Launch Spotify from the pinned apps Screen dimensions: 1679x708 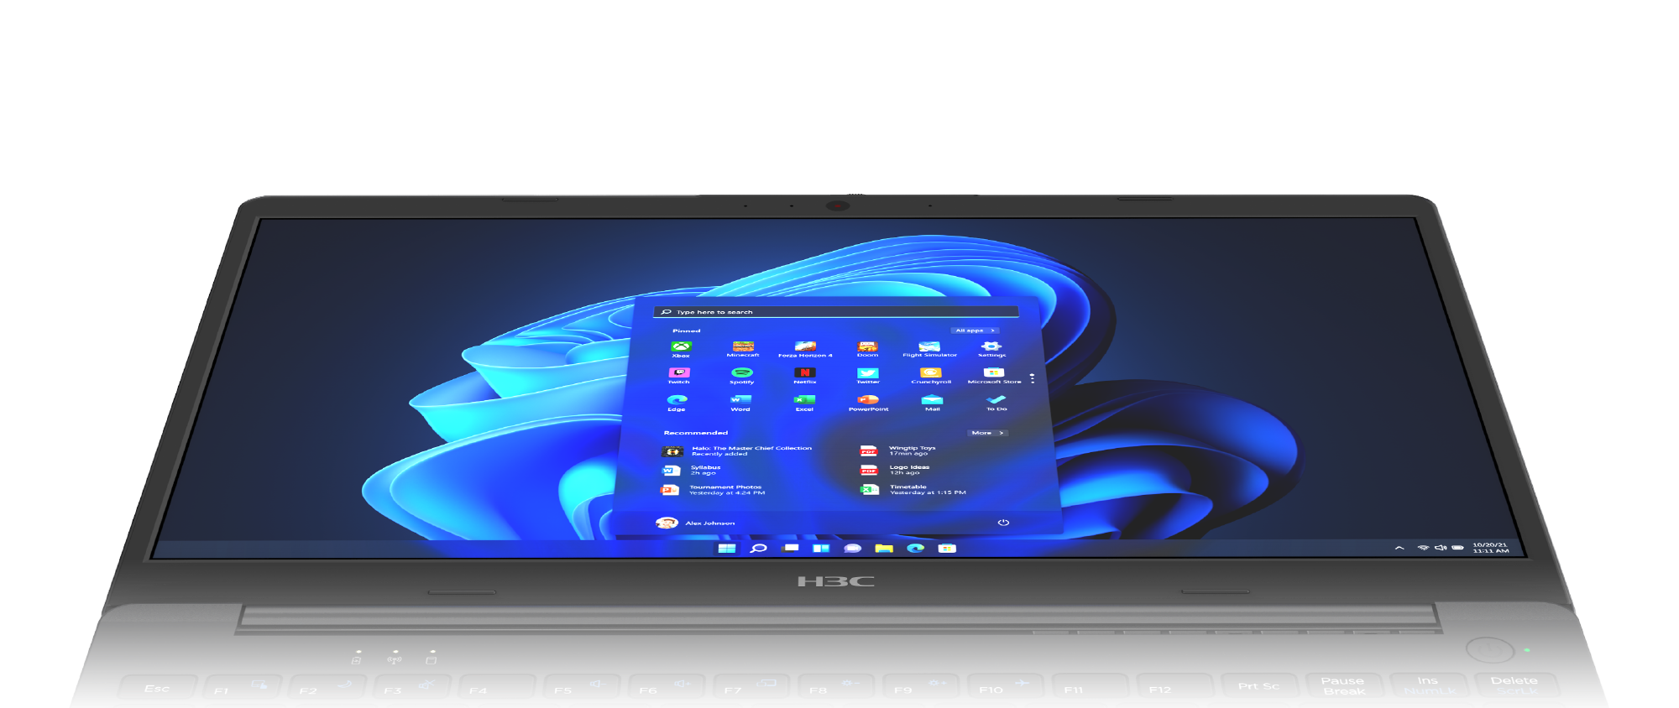point(741,374)
